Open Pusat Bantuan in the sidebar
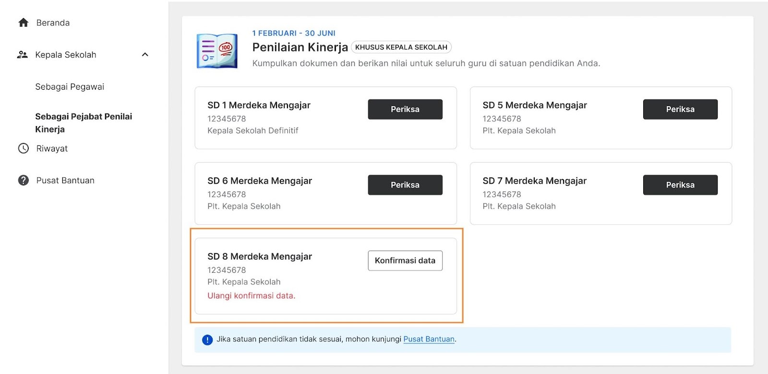 tap(65, 180)
